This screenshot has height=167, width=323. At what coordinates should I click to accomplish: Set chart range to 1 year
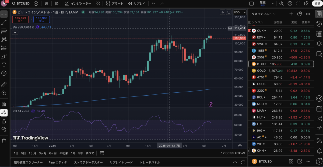coord(73,153)
